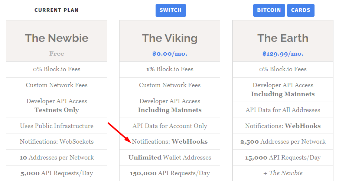Click 10 Addresses per Network row

pyautogui.click(x=57, y=157)
